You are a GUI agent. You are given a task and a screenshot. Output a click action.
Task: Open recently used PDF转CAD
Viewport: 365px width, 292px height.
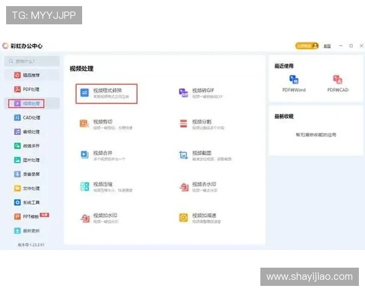(x=338, y=83)
